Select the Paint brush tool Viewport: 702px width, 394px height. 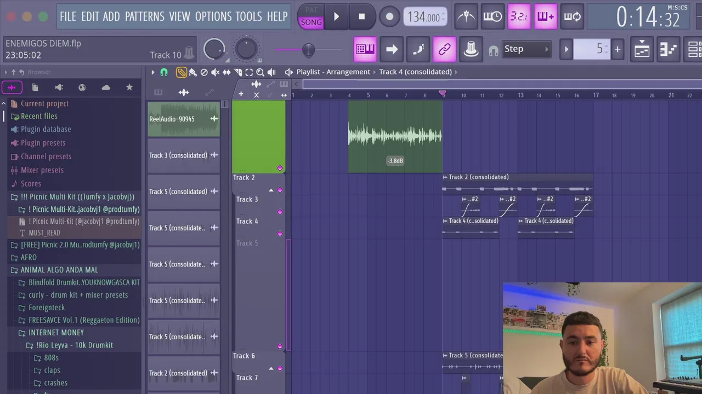193,72
